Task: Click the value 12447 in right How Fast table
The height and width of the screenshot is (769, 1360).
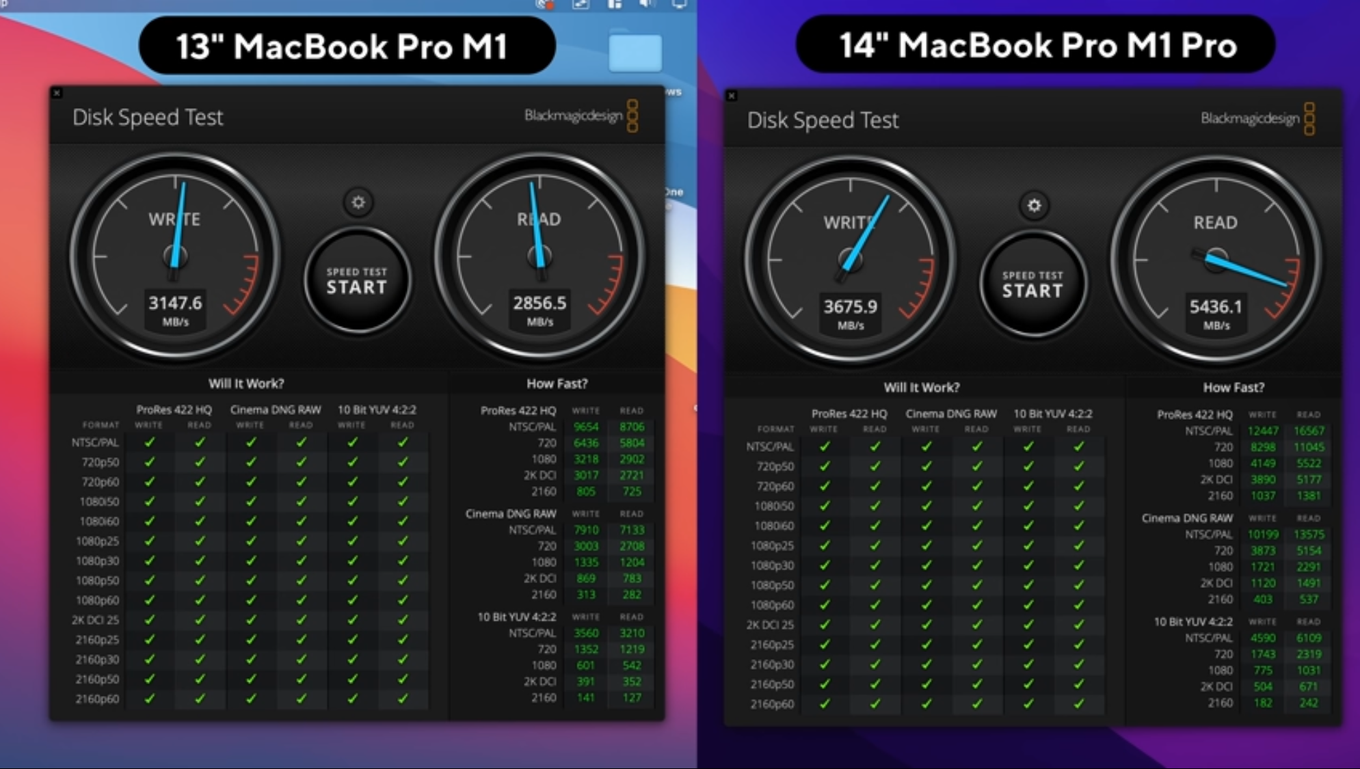Action: point(1262,431)
